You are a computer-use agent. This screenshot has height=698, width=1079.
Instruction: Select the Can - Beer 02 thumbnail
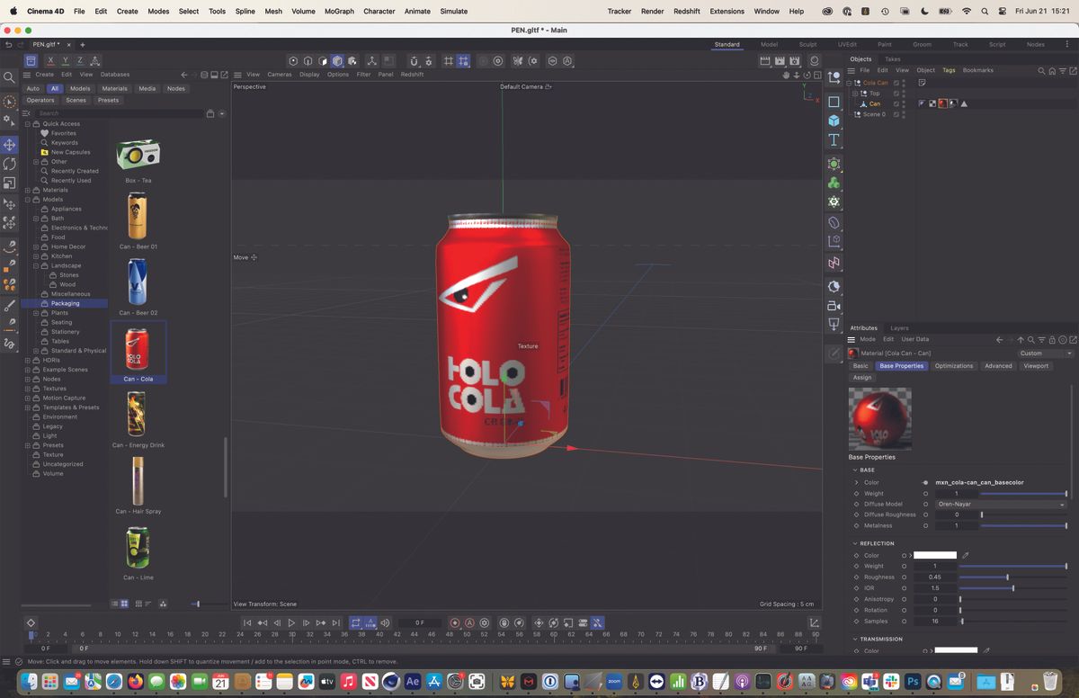[x=138, y=283]
